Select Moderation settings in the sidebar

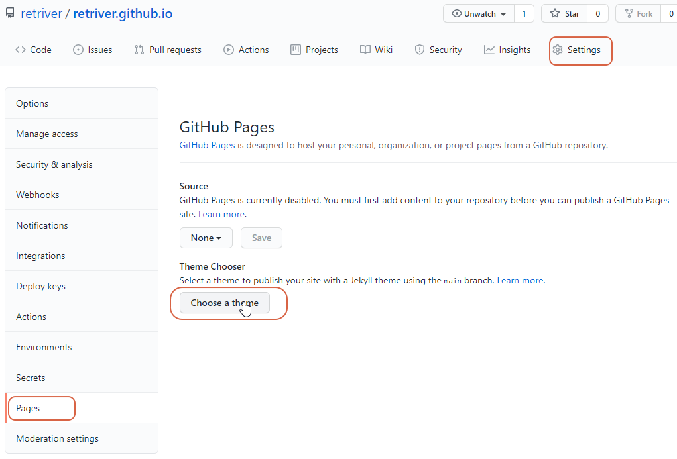coord(82,438)
